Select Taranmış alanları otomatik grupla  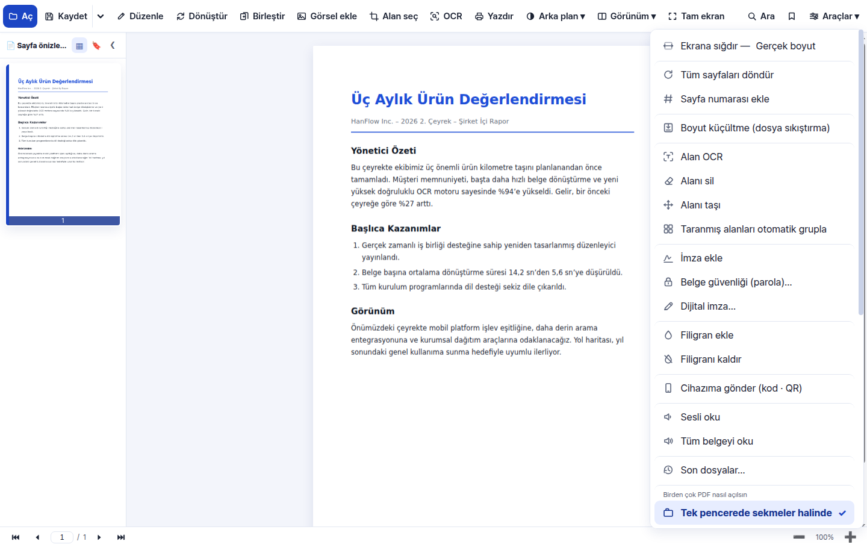(754, 229)
